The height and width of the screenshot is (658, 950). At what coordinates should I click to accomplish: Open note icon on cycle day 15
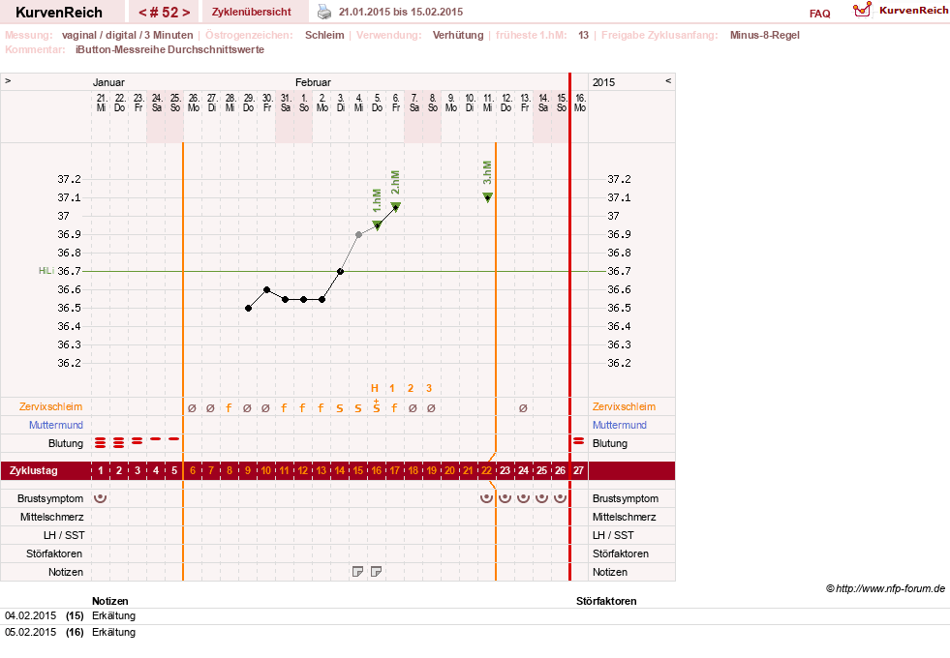click(x=358, y=572)
